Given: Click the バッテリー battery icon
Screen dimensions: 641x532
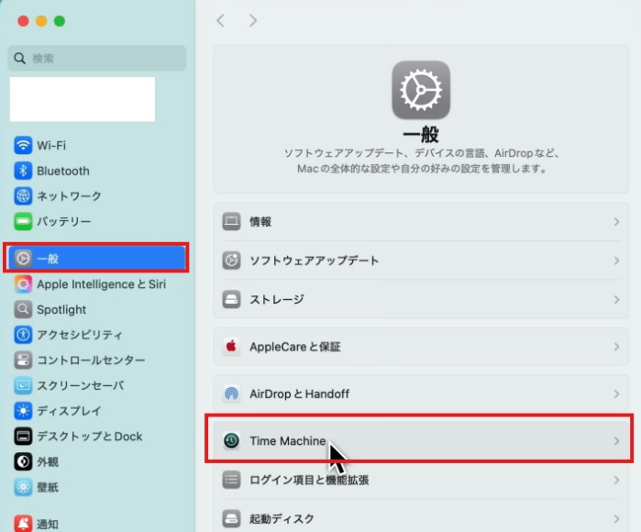Looking at the screenshot, I should [x=23, y=221].
